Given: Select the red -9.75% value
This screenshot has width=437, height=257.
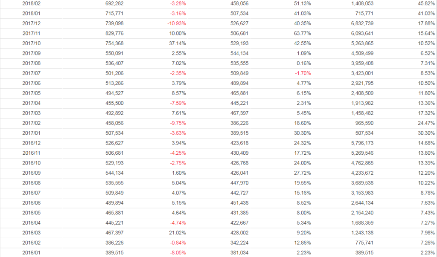Looking at the screenshot, I should (x=178, y=123).
